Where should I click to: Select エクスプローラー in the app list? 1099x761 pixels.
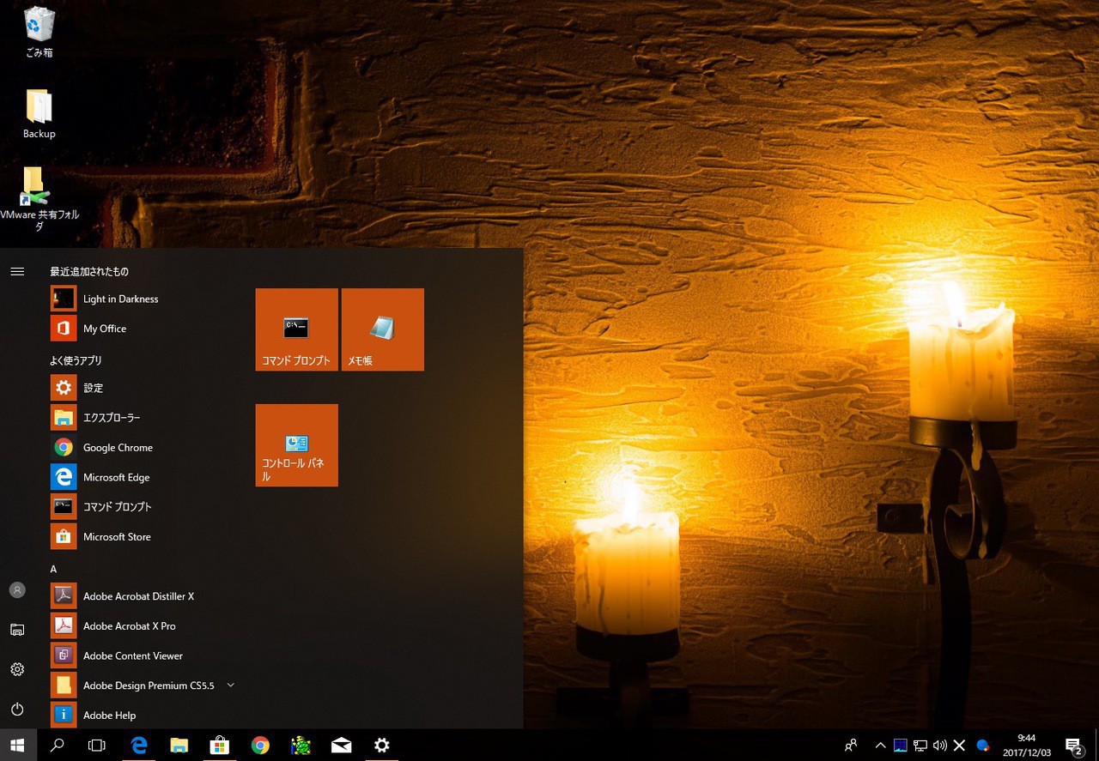click(111, 418)
